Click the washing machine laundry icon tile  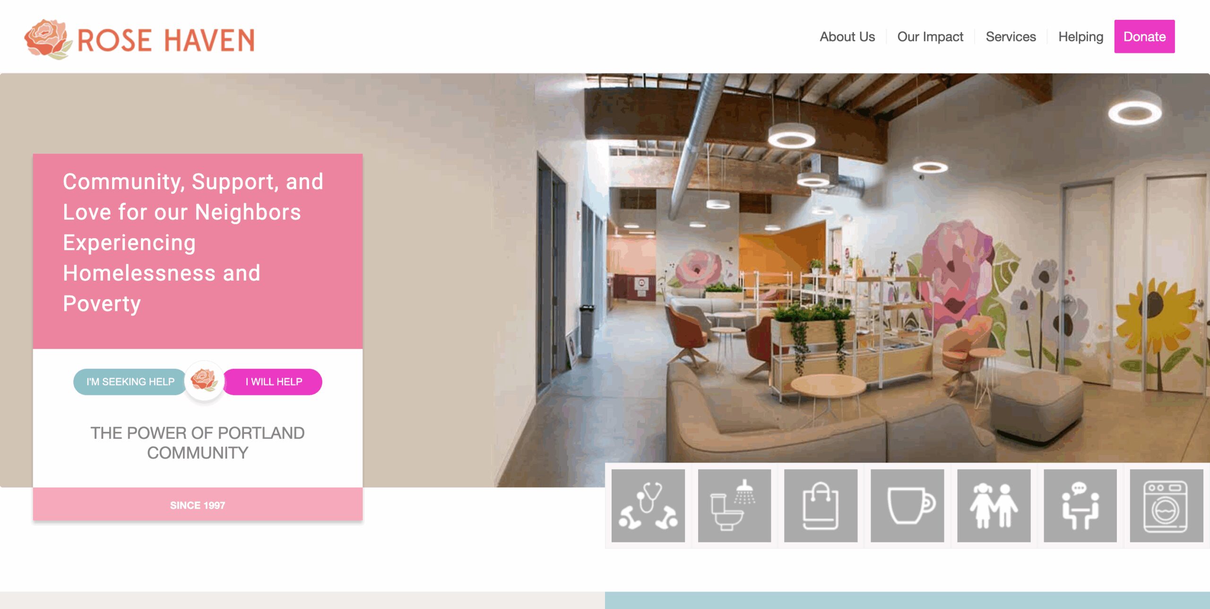(x=1167, y=506)
